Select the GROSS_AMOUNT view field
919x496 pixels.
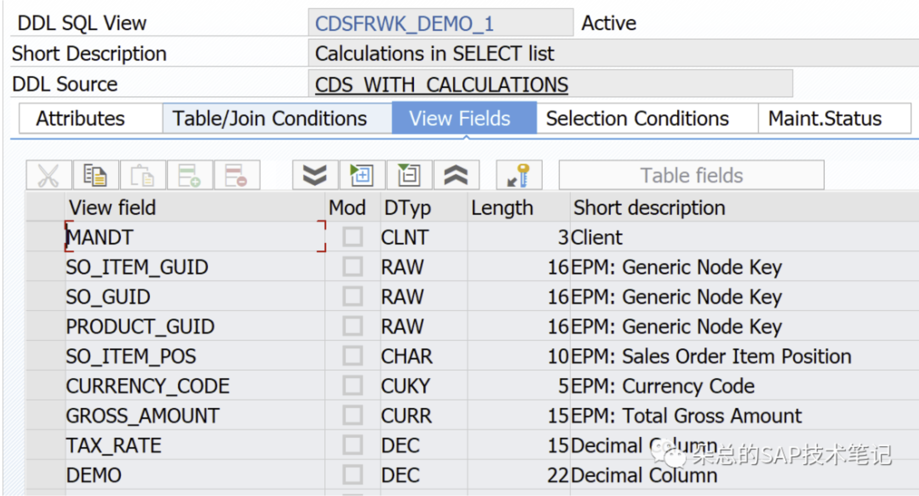click(195, 415)
